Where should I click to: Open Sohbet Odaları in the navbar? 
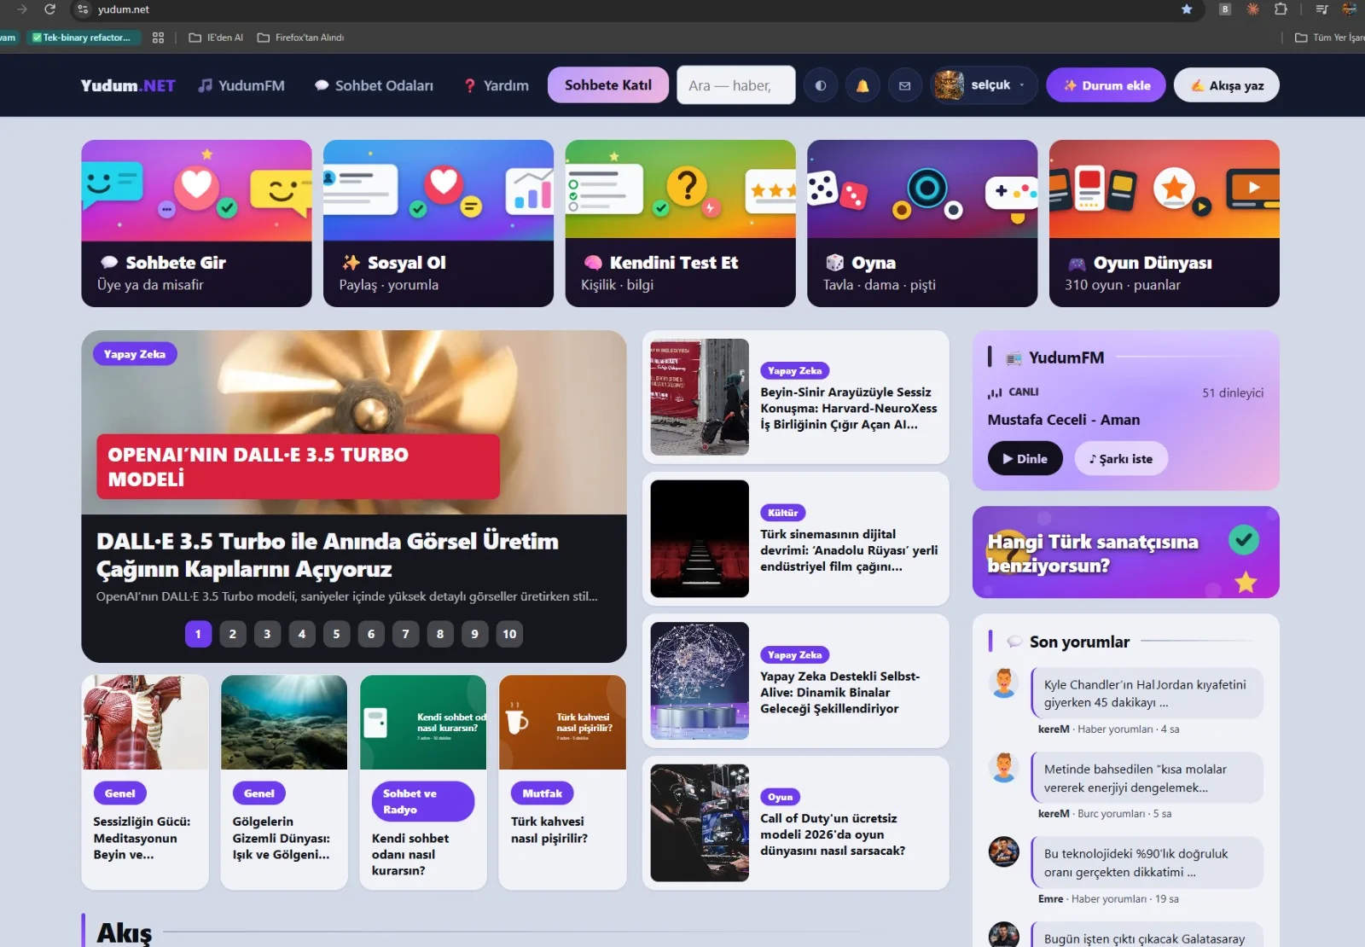coord(374,85)
